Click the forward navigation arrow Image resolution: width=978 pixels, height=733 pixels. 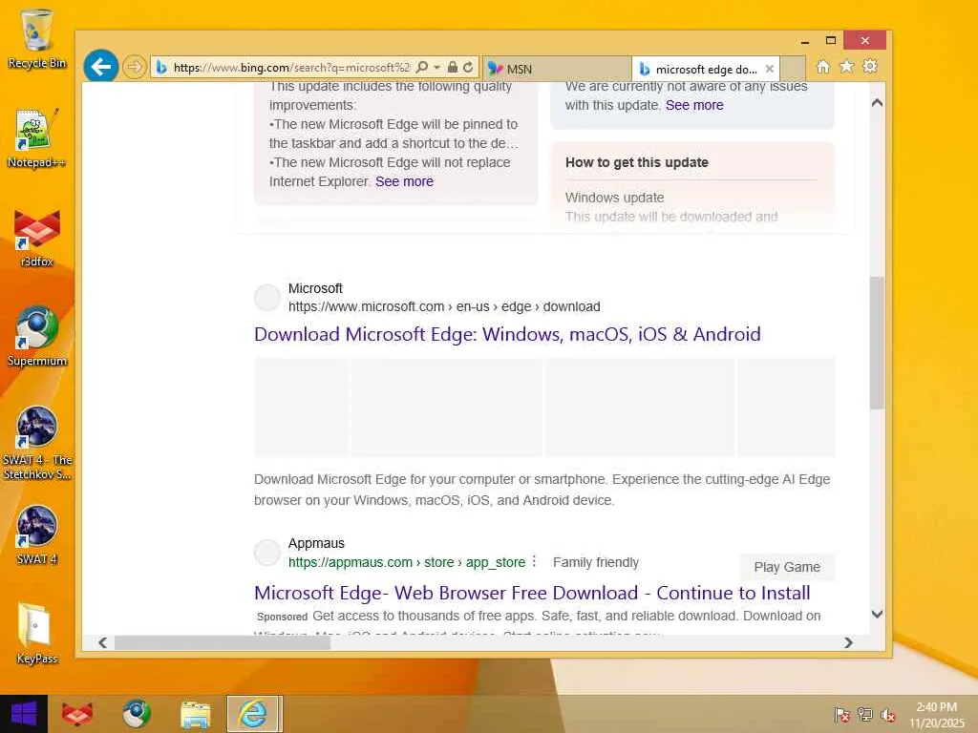[x=134, y=67]
